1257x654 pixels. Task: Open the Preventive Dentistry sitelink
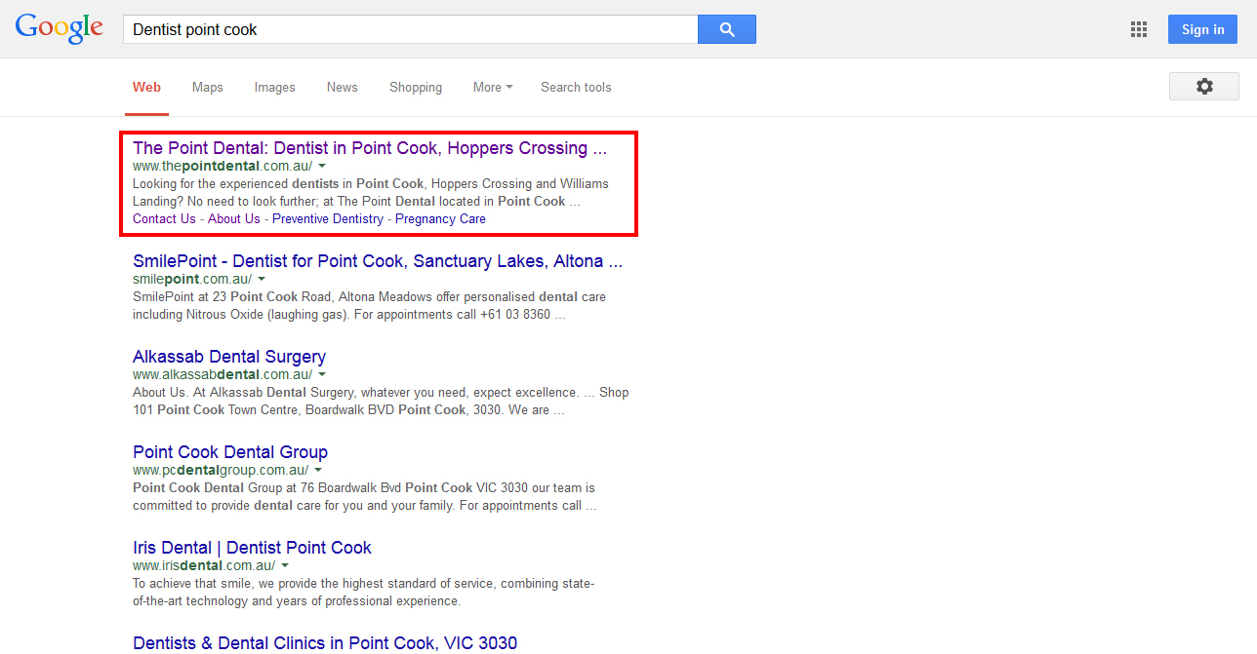tap(328, 218)
